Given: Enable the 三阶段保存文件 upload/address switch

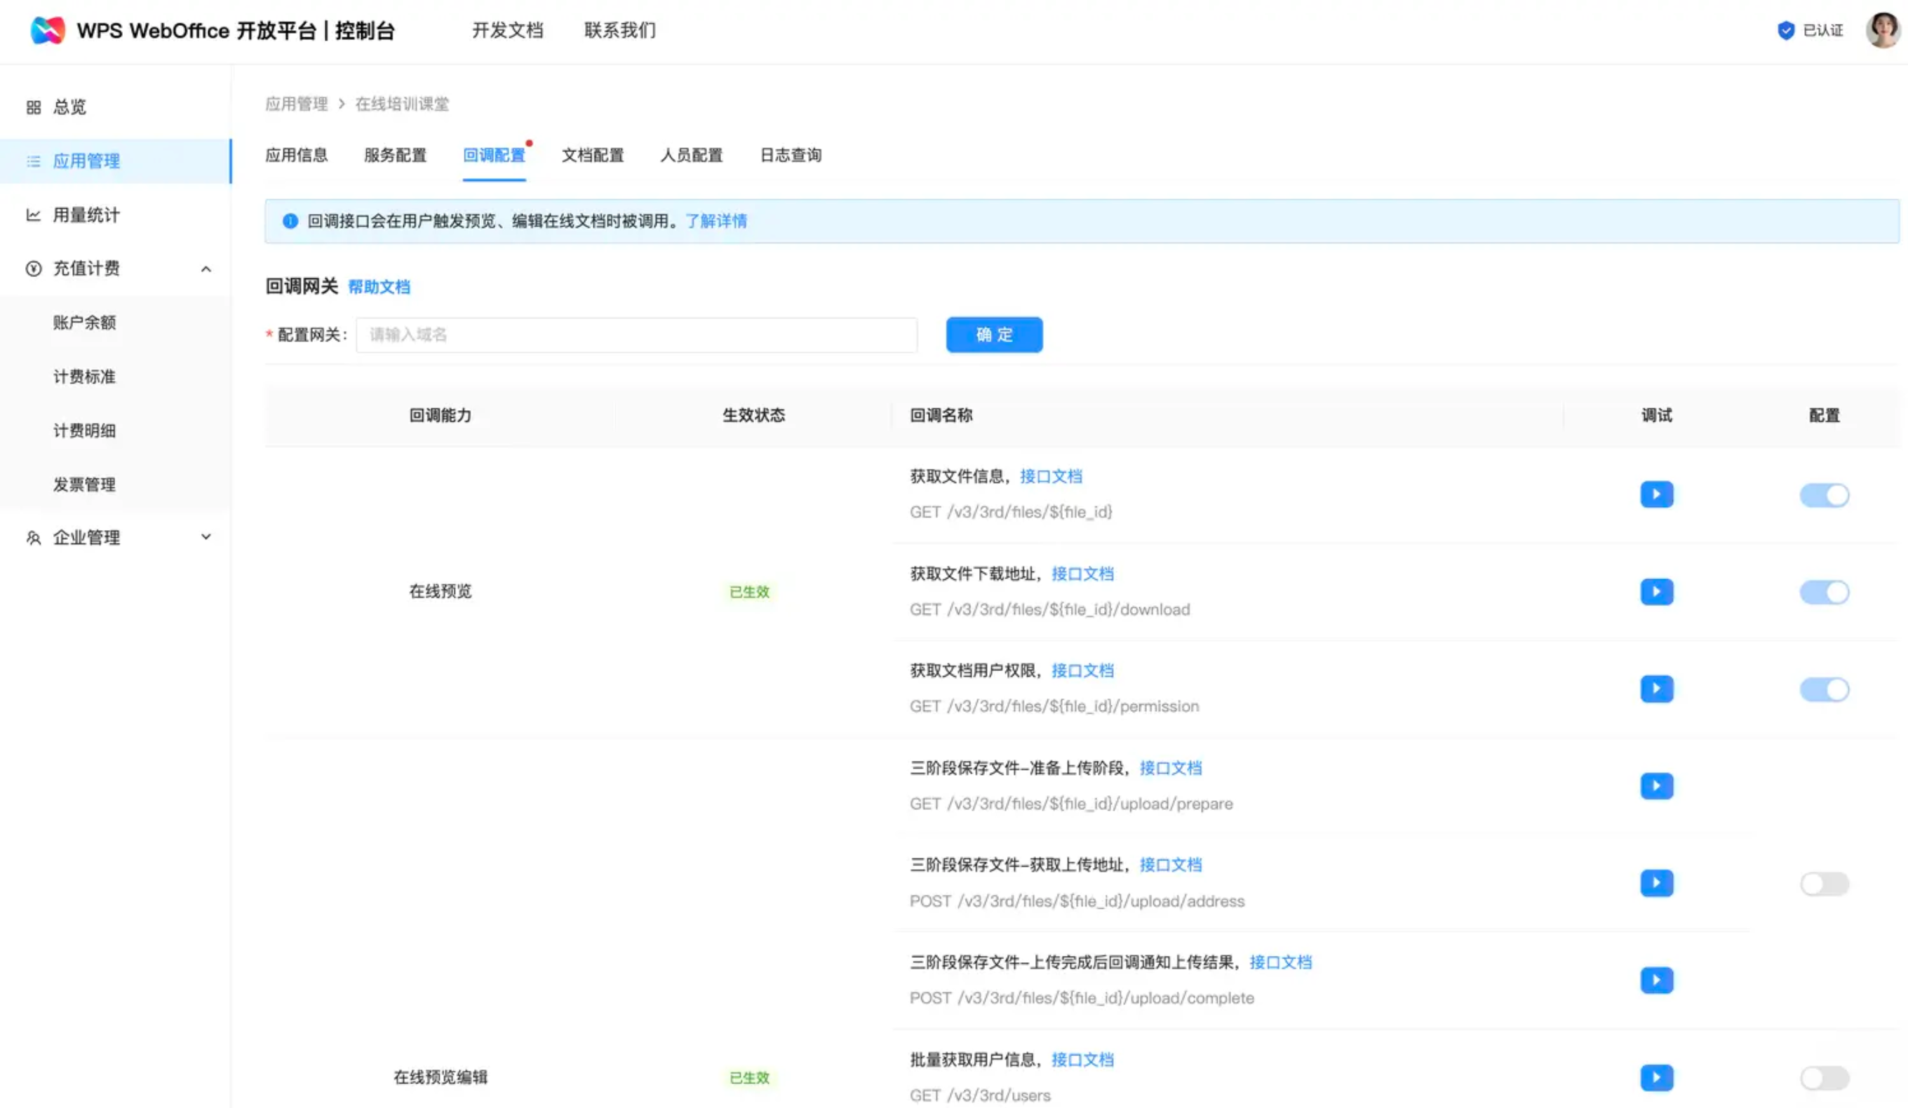Looking at the screenshot, I should point(1823,883).
